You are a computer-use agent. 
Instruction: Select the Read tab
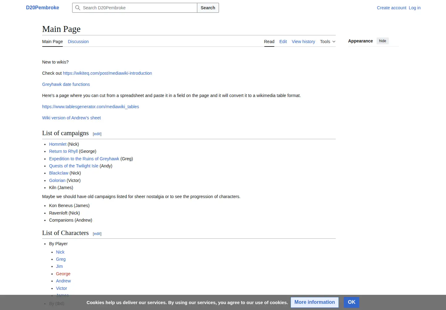269,42
